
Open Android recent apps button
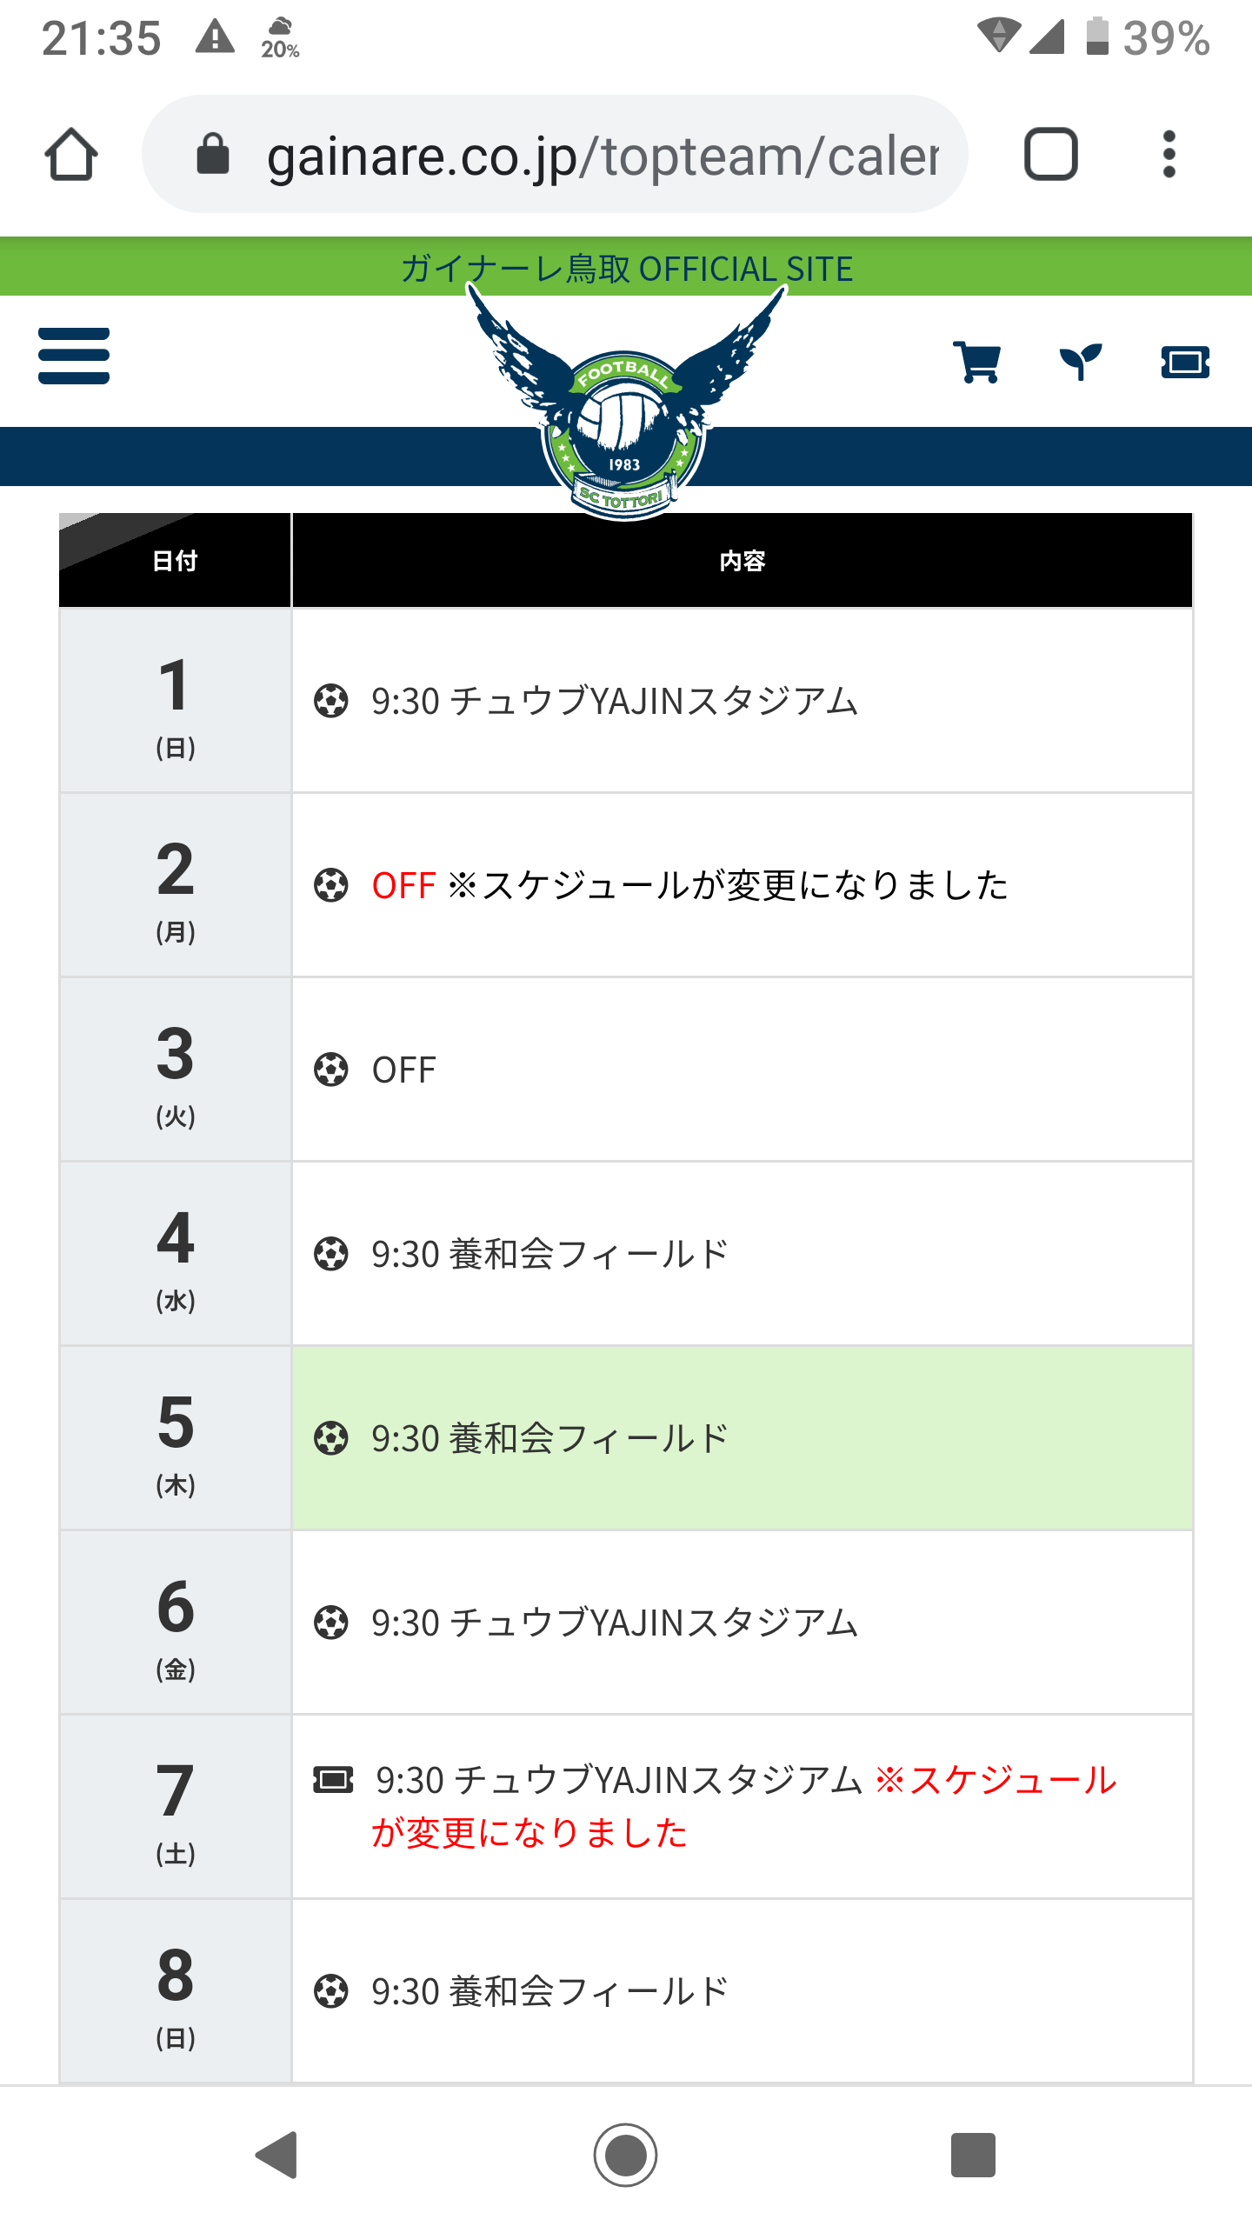tap(973, 2155)
